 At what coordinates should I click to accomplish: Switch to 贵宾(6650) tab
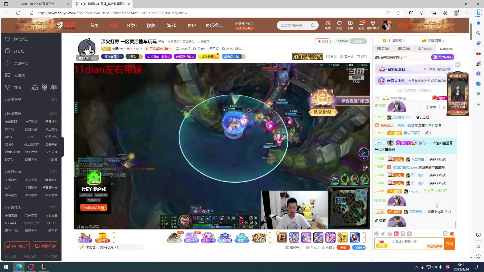(x=425, y=49)
